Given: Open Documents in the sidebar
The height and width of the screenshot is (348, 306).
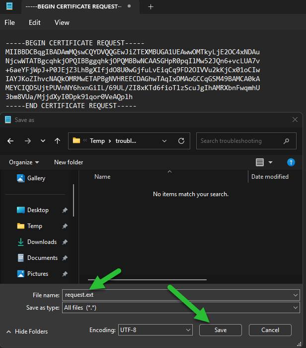Looking at the screenshot, I should 37,258.
